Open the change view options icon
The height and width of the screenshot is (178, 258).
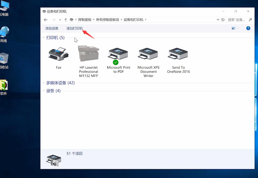point(234,28)
